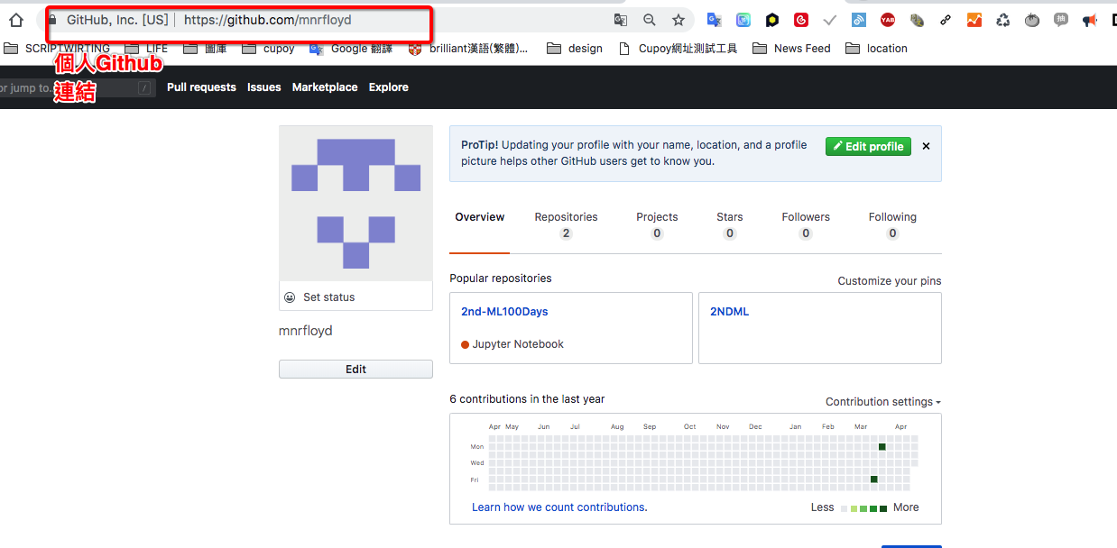Click the address bar URL text
This screenshot has width=1117, height=548.
(x=268, y=20)
